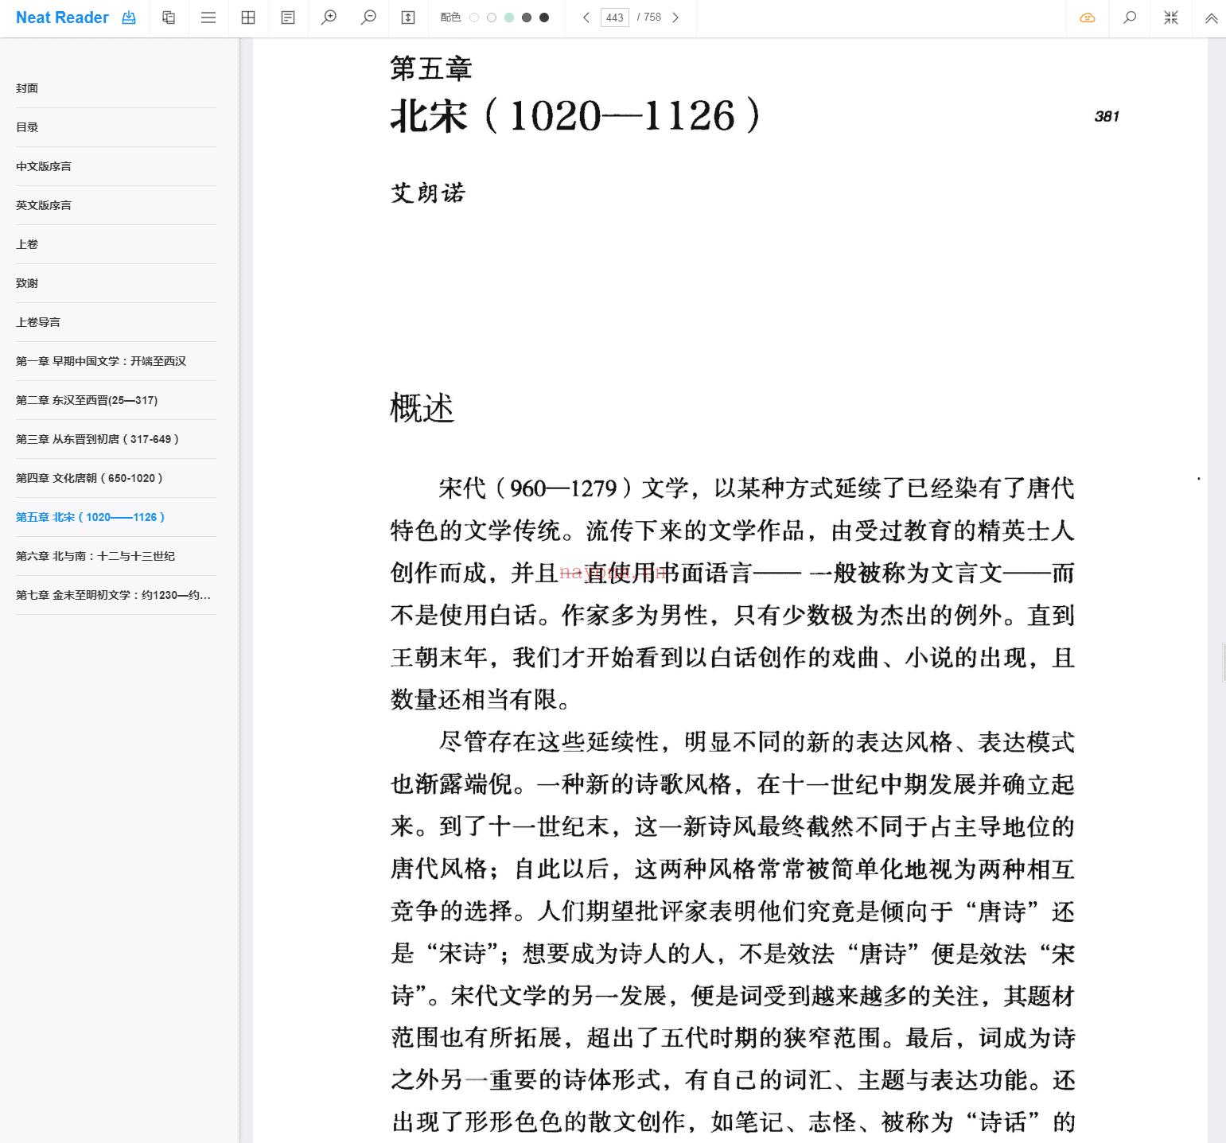Viewport: 1226px width, 1143px height.
Task: Select the dark gray color theme swatch
Action: [527, 17]
